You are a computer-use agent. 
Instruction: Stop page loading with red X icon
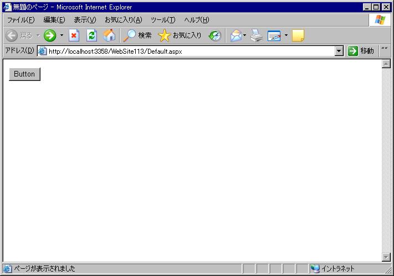tap(74, 35)
